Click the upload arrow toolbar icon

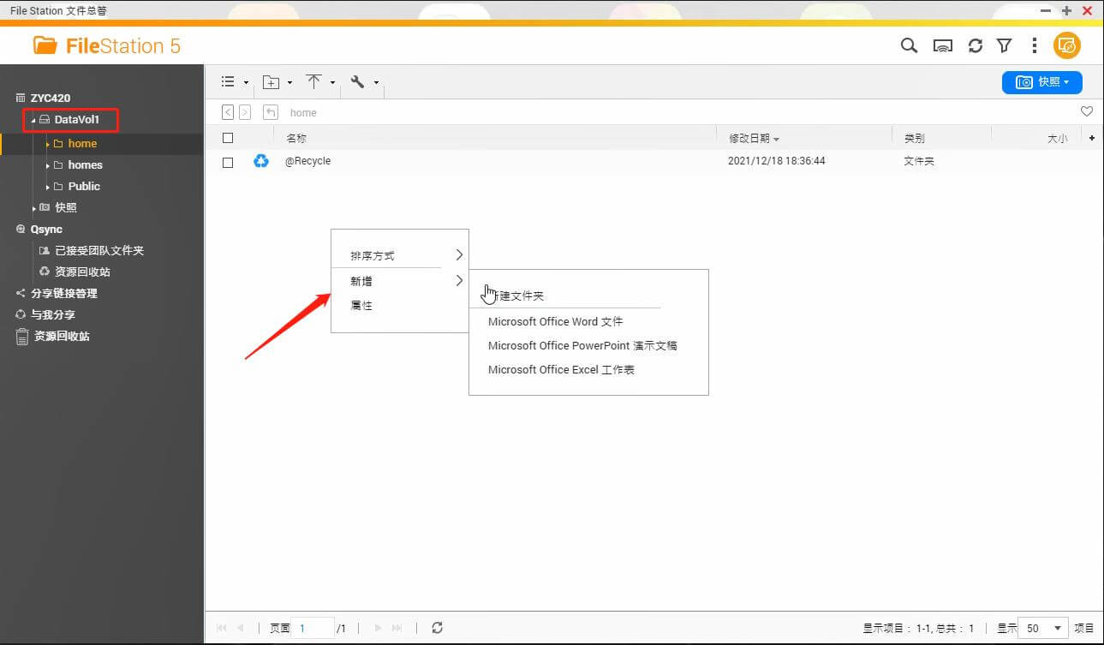coord(313,81)
